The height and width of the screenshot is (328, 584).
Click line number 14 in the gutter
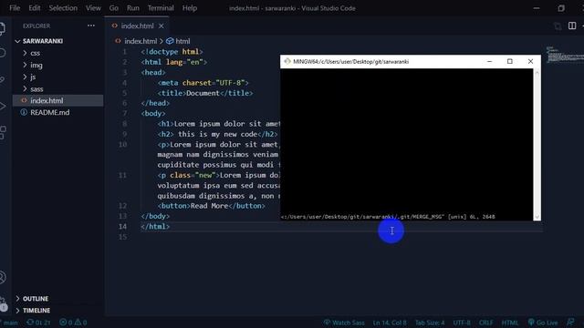pos(122,227)
